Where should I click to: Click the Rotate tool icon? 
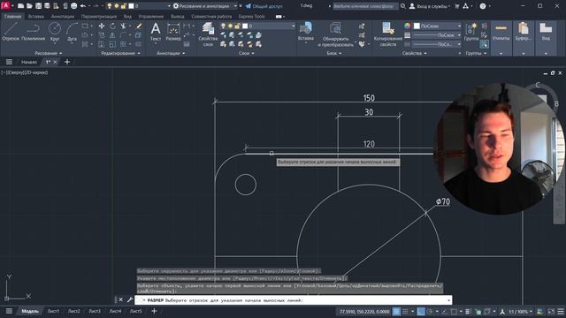coord(112,26)
